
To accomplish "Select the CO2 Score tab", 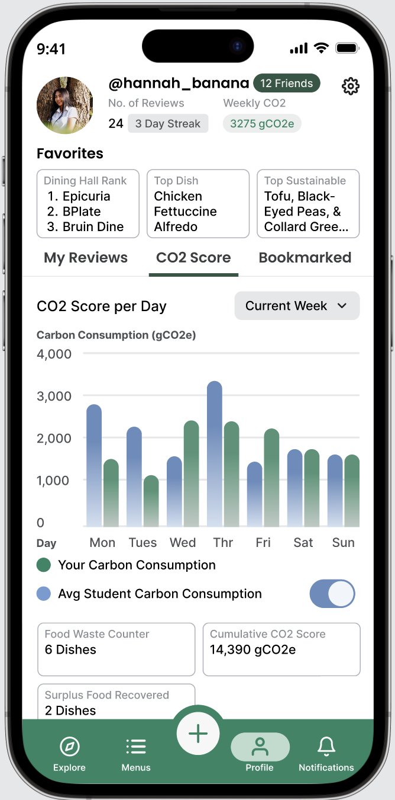I will pos(193,258).
